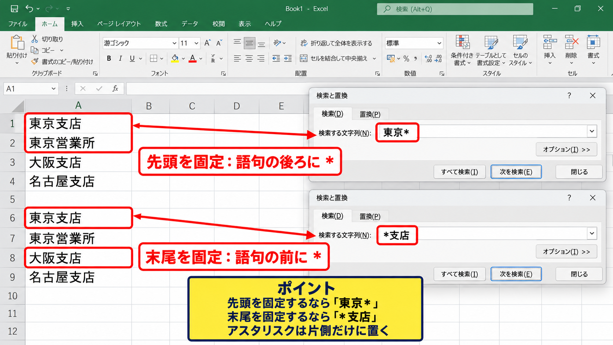Select cell A3 containing 大阪支店
Viewport: 613px width, 345px height.
pyautogui.click(x=78, y=162)
